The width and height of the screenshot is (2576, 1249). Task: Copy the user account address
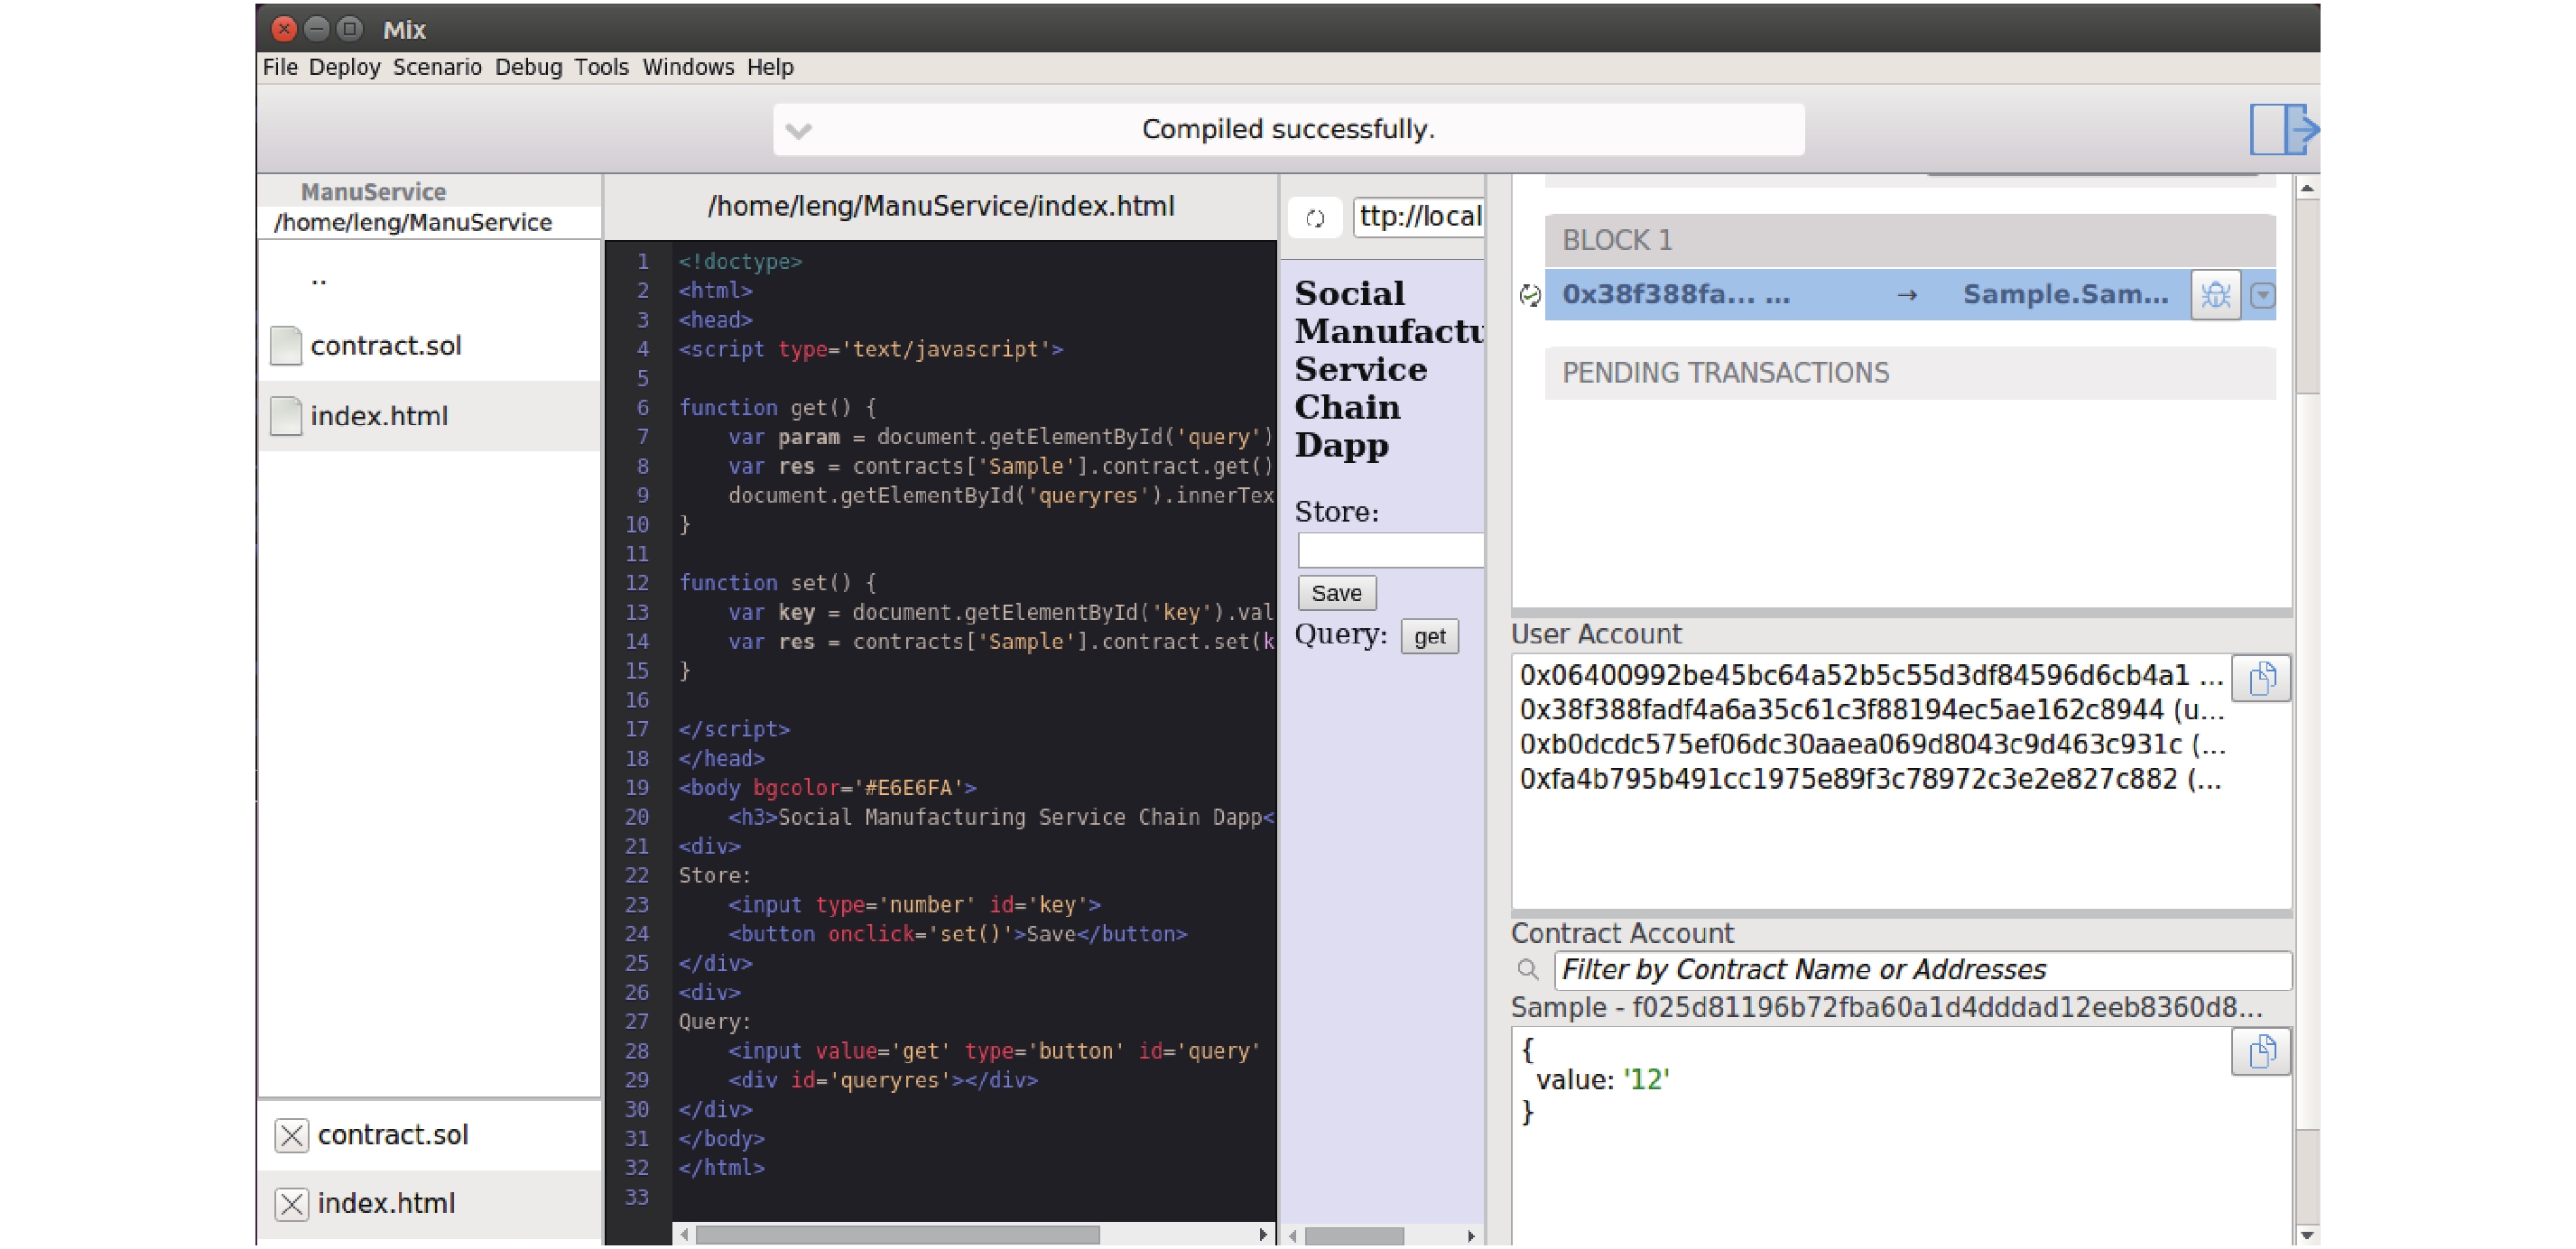(2260, 679)
